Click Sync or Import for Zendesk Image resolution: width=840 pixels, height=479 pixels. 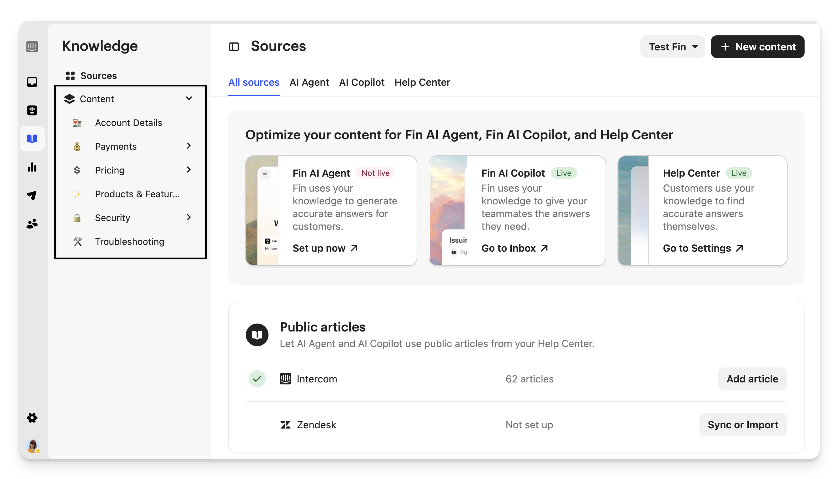click(742, 425)
